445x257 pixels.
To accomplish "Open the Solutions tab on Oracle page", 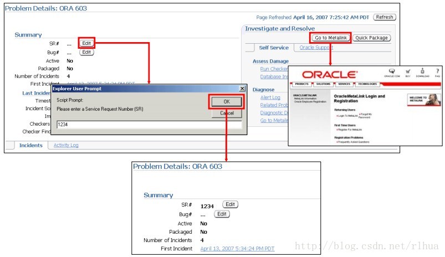I will [323, 84].
